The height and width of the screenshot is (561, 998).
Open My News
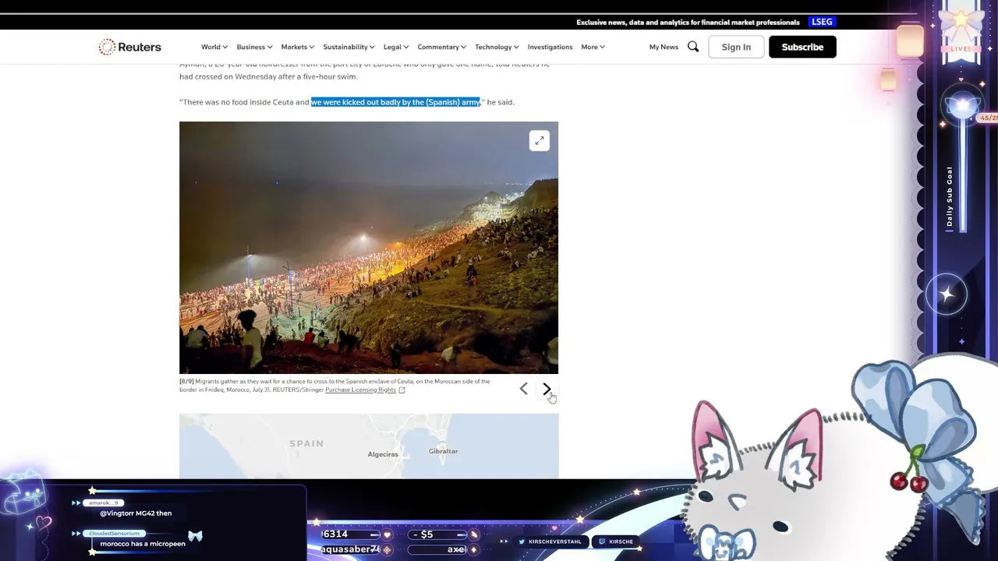point(664,47)
